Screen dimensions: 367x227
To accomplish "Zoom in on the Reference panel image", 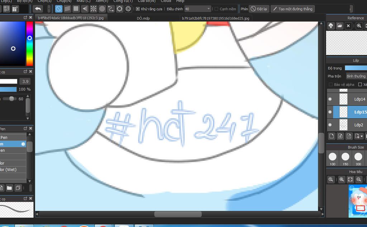I will [359, 26].
